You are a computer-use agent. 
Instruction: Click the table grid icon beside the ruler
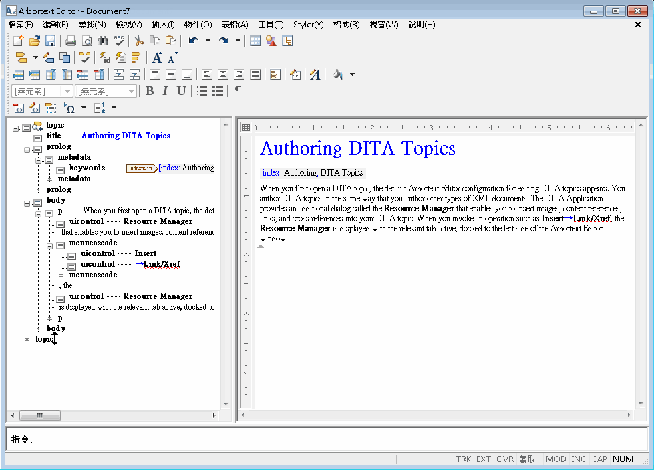246,127
